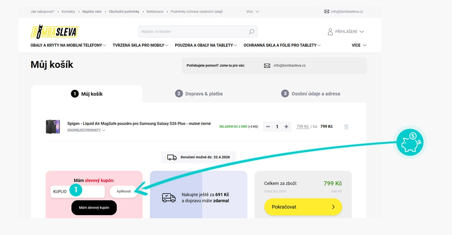Click info@bombasleva.cz in help box
Screen dimensions: 452x235
289,65
